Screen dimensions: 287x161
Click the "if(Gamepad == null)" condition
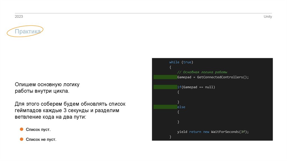pos(196,87)
